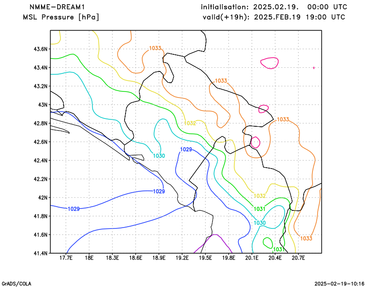Click the orange 1033 label near 42.8N
The width and height of the screenshot is (372, 287).
tap(283, 119)
